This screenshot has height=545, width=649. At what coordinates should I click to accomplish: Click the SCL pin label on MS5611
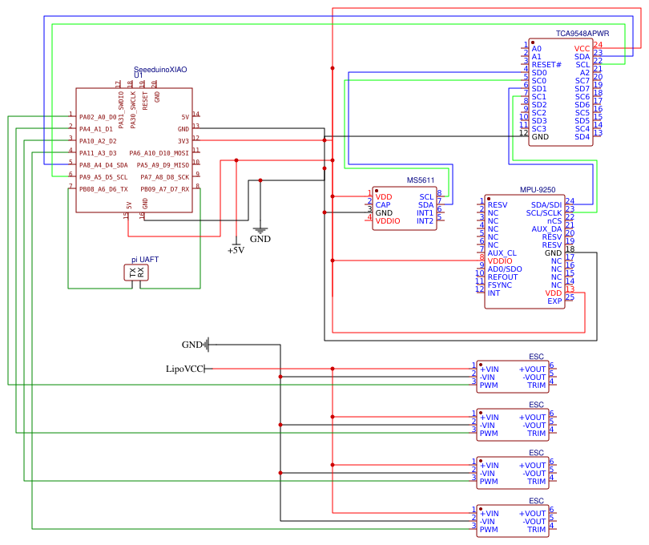coord(425,196)
